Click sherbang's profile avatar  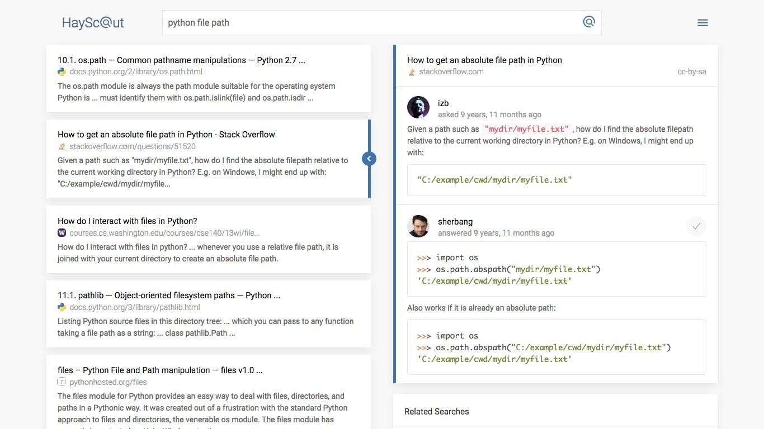coord(418,226)
